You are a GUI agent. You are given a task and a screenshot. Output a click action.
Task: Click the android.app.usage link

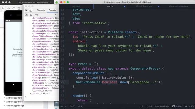pyautogui.click(x=15, y=106)
